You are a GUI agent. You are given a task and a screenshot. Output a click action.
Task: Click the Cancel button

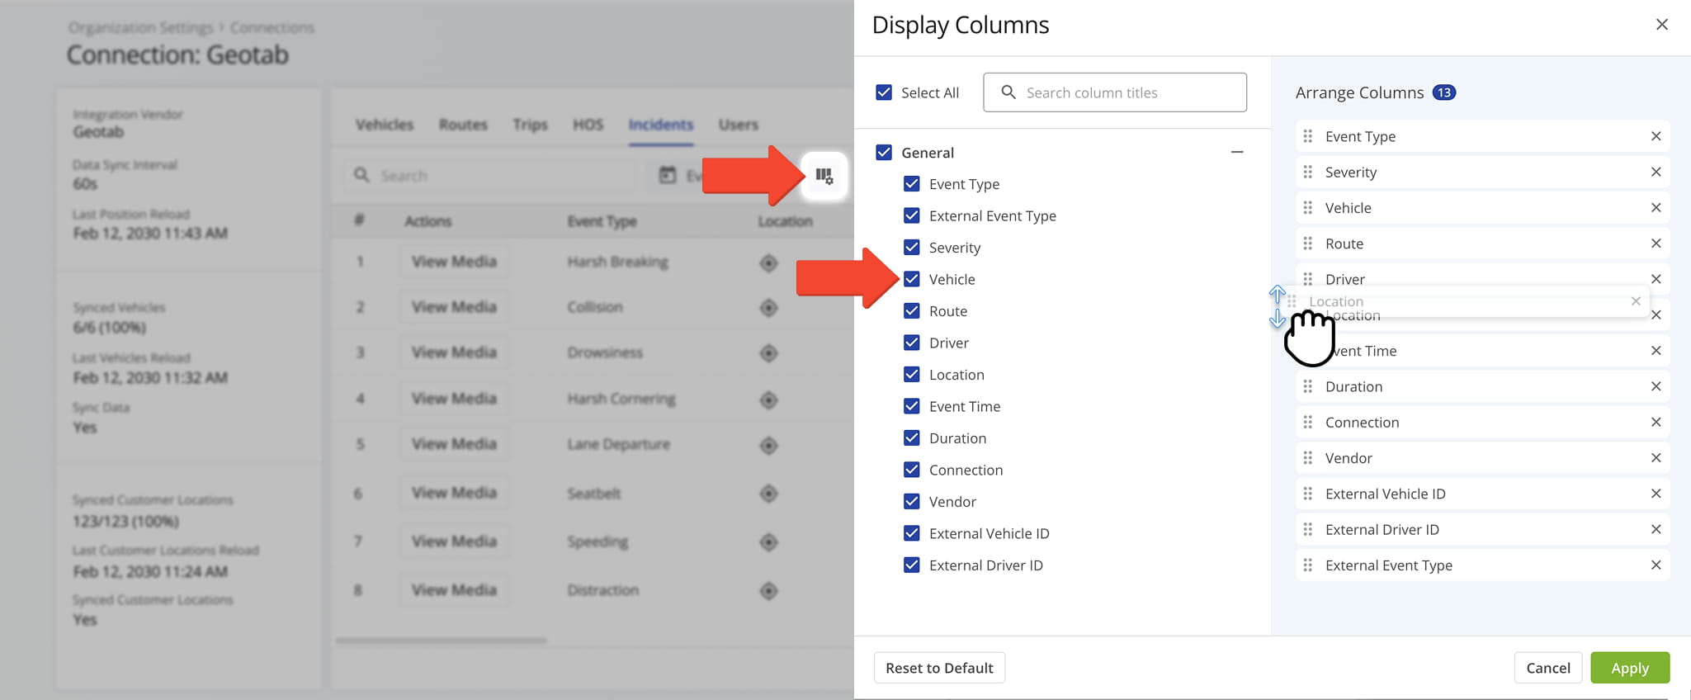click(x=1548, y=668)
